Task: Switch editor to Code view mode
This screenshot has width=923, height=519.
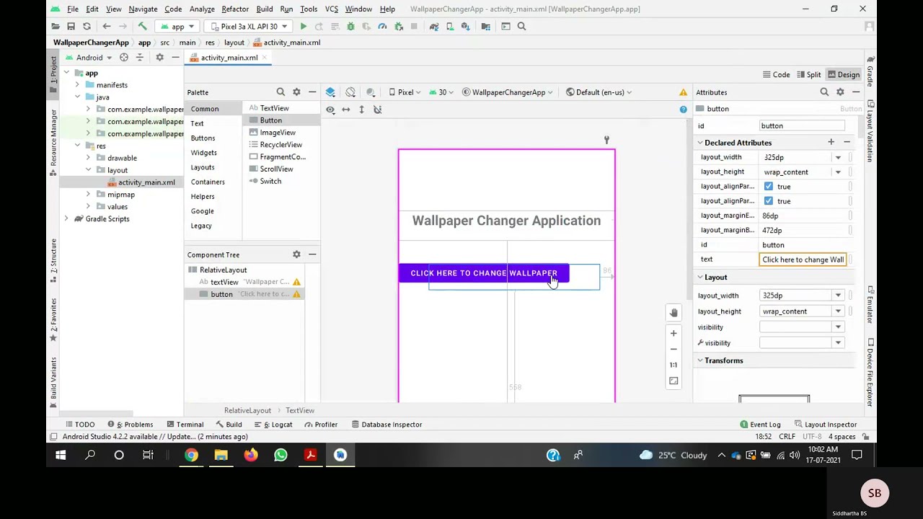Action: point(776,75)
